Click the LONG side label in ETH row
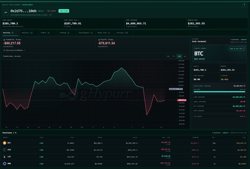The height and width of the screenshot is (169, 250). pos(41,150)
